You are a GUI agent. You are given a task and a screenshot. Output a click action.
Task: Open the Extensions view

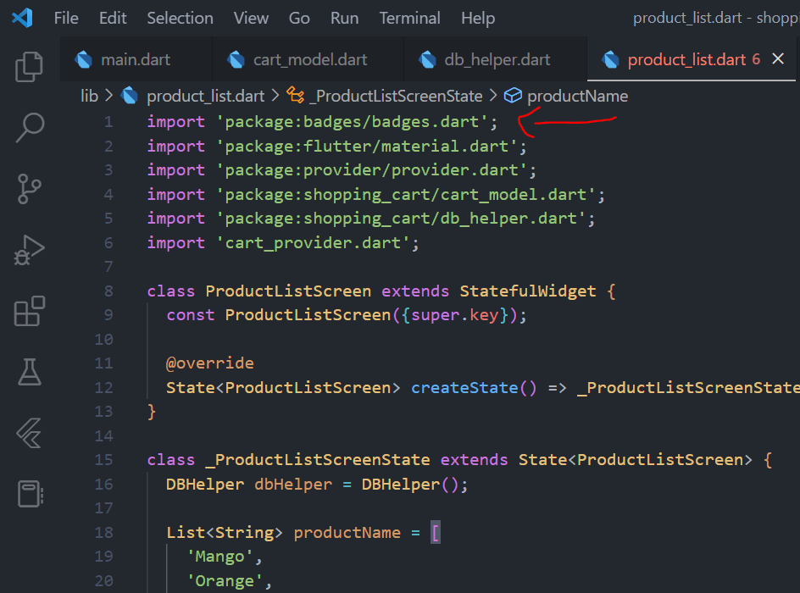click(29, 311)
